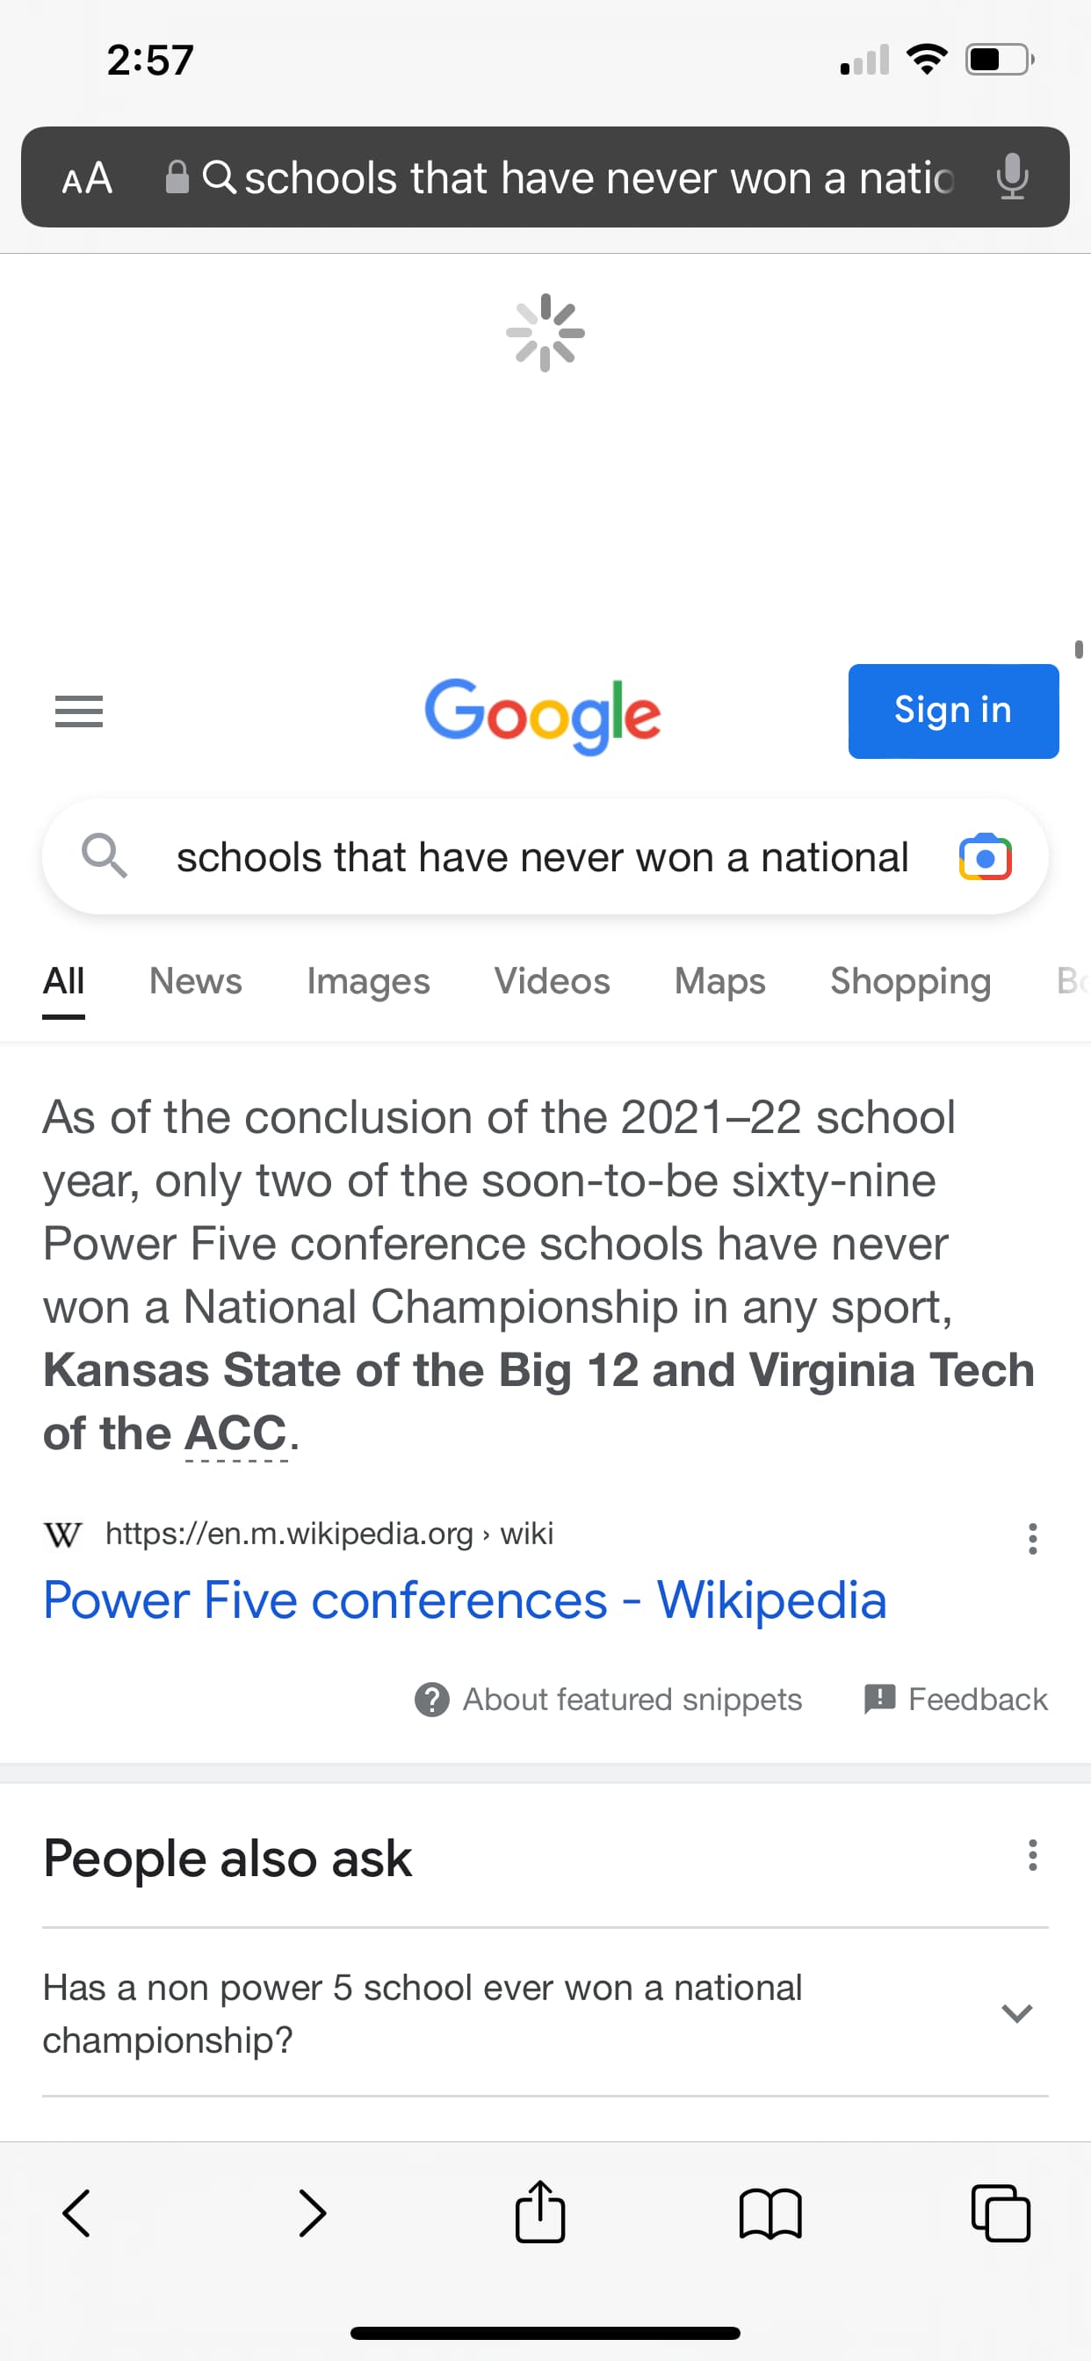Image resolution: width=1091 pixels, height=2361 pixels.
Task: Show all open Safari tabs
Action: tap(1001, 2213)
